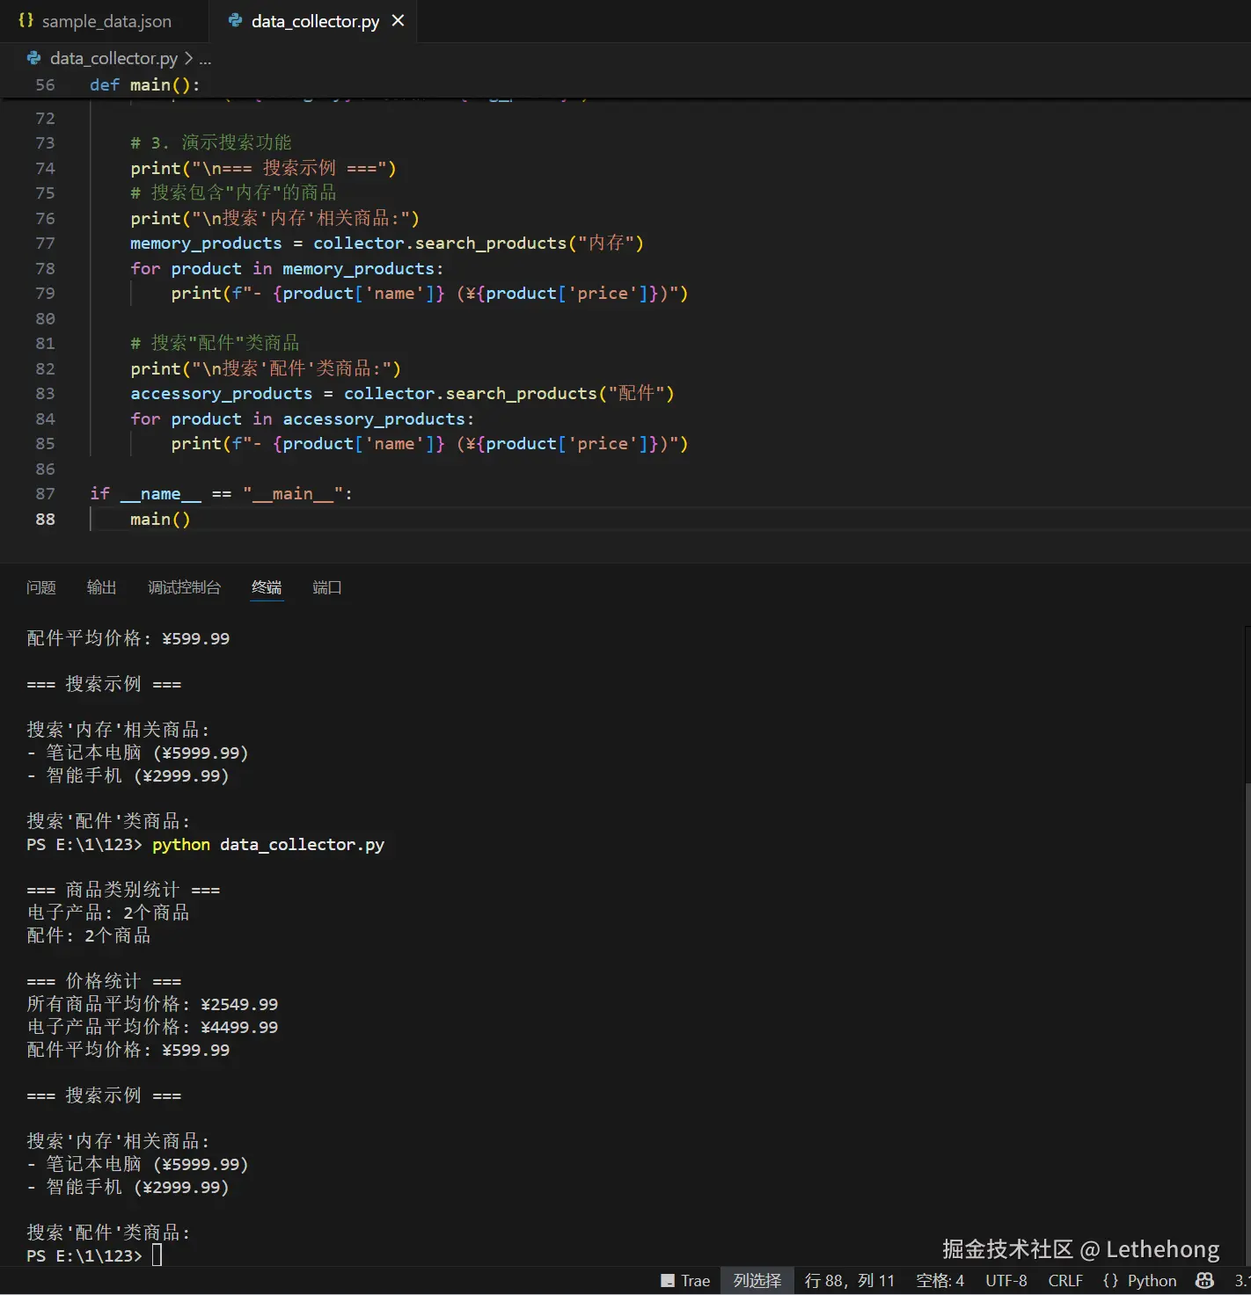Open breadcrumb ellipsis symbol path
Image resolution: width=1251 pixels, height=1295 pixels.
click(x=205, y=59)
